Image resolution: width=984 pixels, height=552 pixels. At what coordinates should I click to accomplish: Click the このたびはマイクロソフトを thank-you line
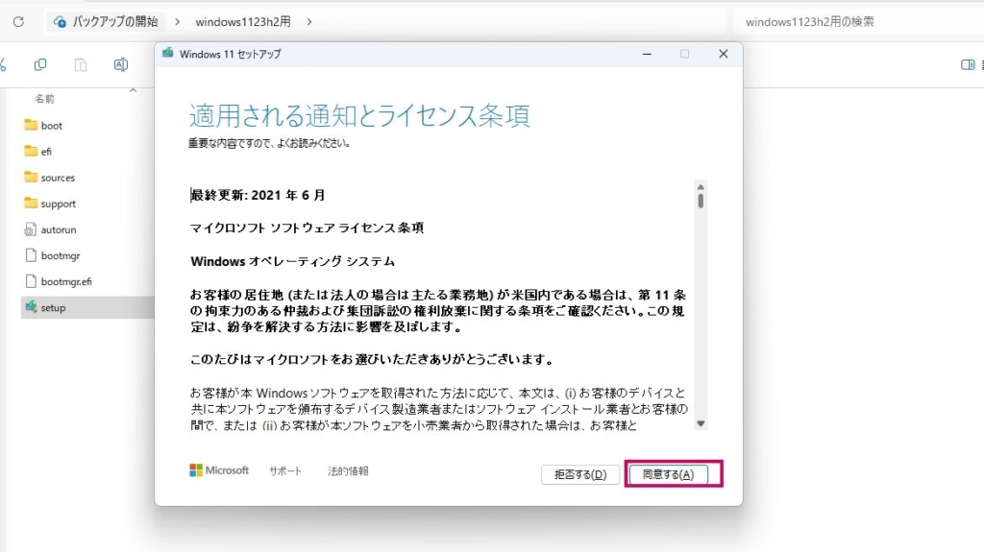click(373, 359)
